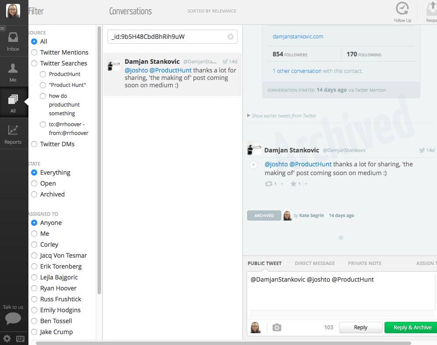Image resolution: width=437 pixels, height=345 pixels.
Task: Open settings gear icon
Action: click(7, 338)
